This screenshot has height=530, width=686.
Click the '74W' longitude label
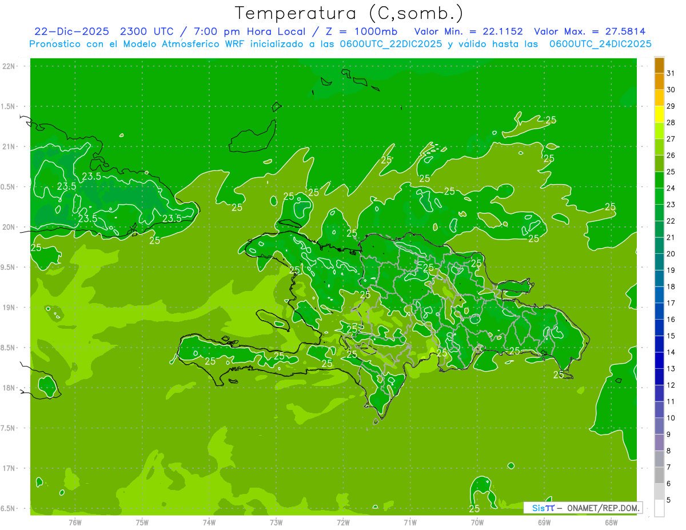[209, 522]
